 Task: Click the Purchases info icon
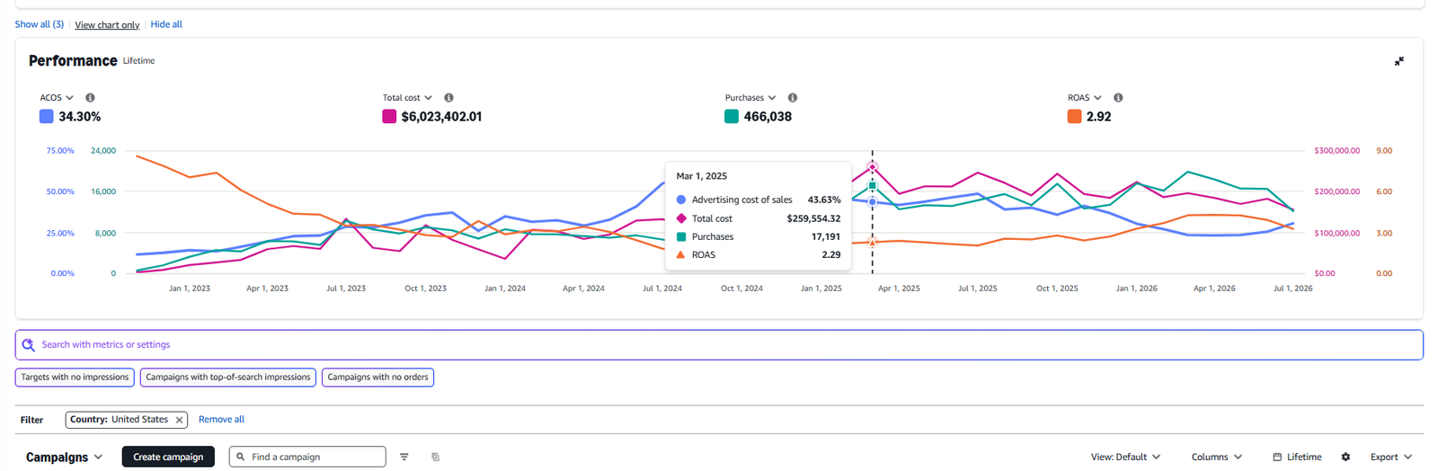(793, 98)
